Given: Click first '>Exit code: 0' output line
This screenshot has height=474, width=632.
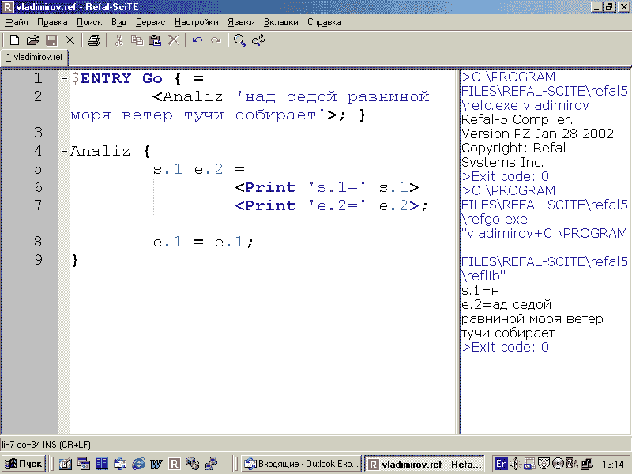Looking at the screenshot, I should point(506,176).
